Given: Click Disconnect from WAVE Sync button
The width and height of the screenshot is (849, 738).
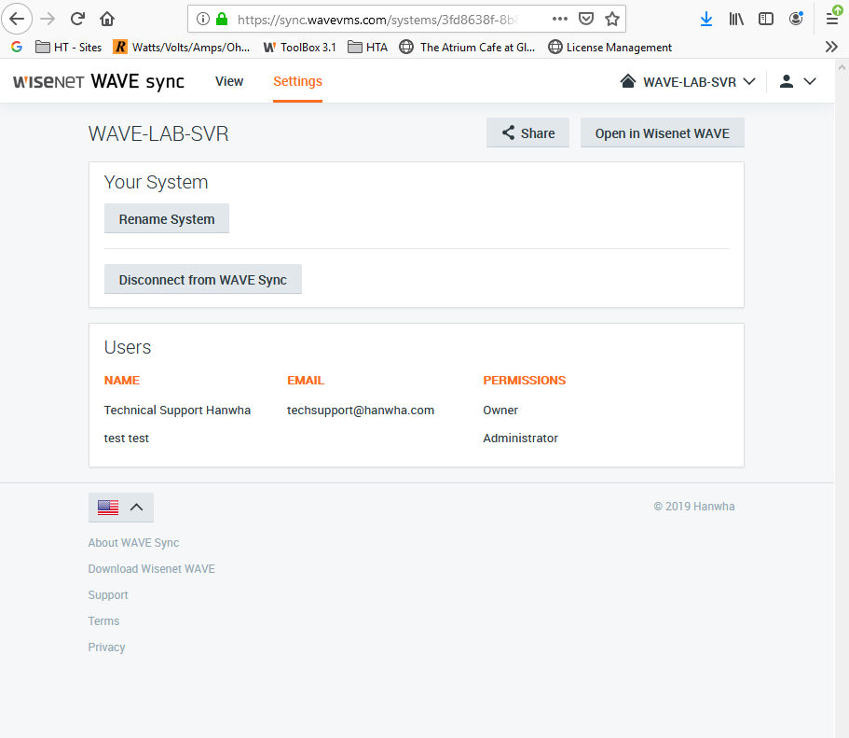Looking at the screenshot, I should tap(203, 279).
